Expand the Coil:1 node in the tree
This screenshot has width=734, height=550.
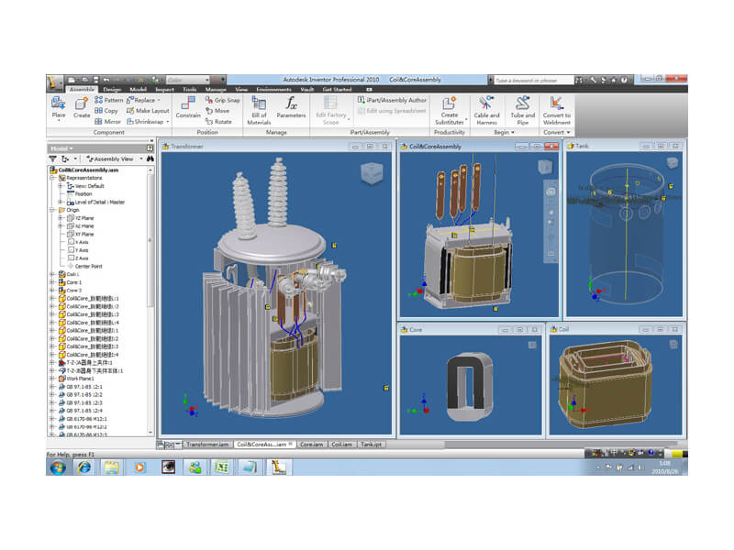pos(52,273)
